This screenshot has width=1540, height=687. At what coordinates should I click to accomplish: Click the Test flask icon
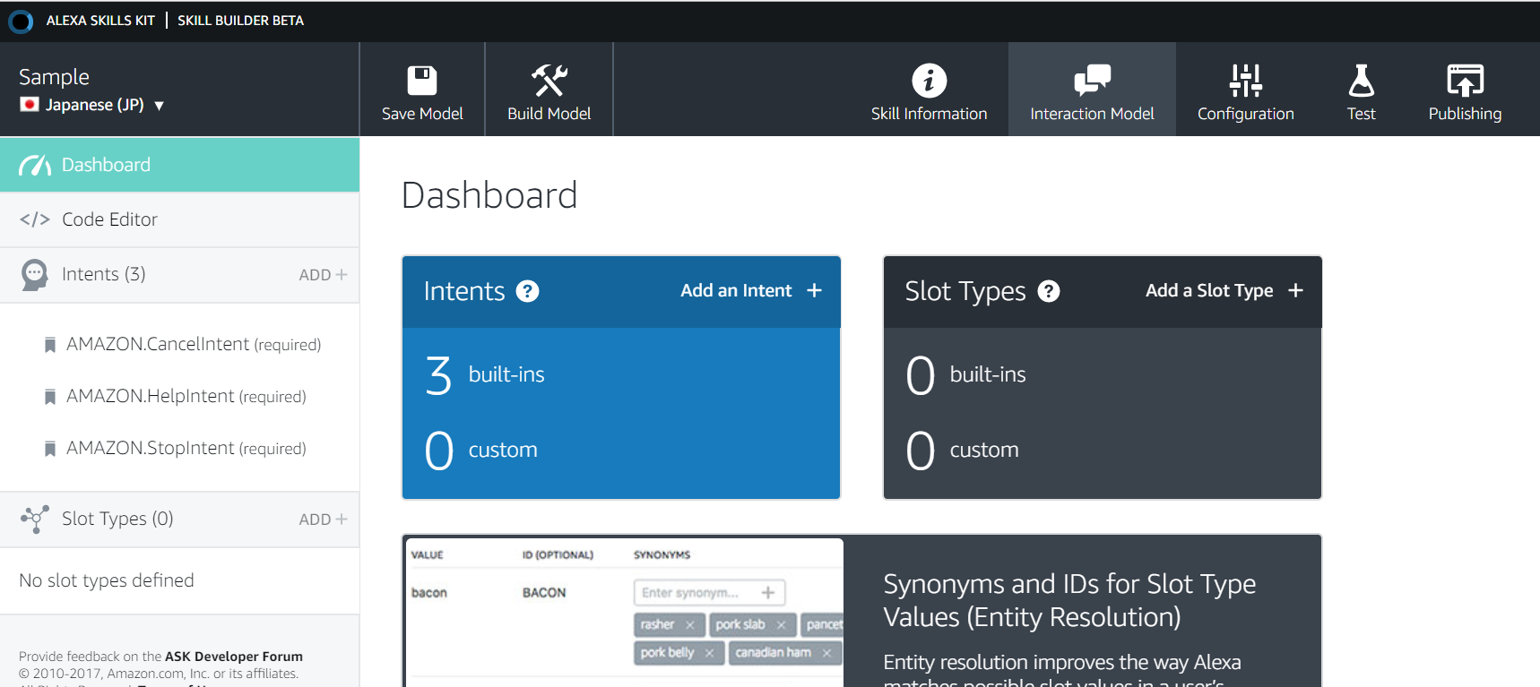coord(1361,81)
